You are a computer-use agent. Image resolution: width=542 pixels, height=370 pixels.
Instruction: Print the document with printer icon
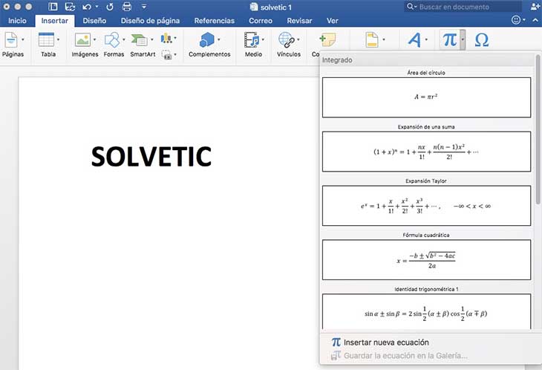point(127,7)
